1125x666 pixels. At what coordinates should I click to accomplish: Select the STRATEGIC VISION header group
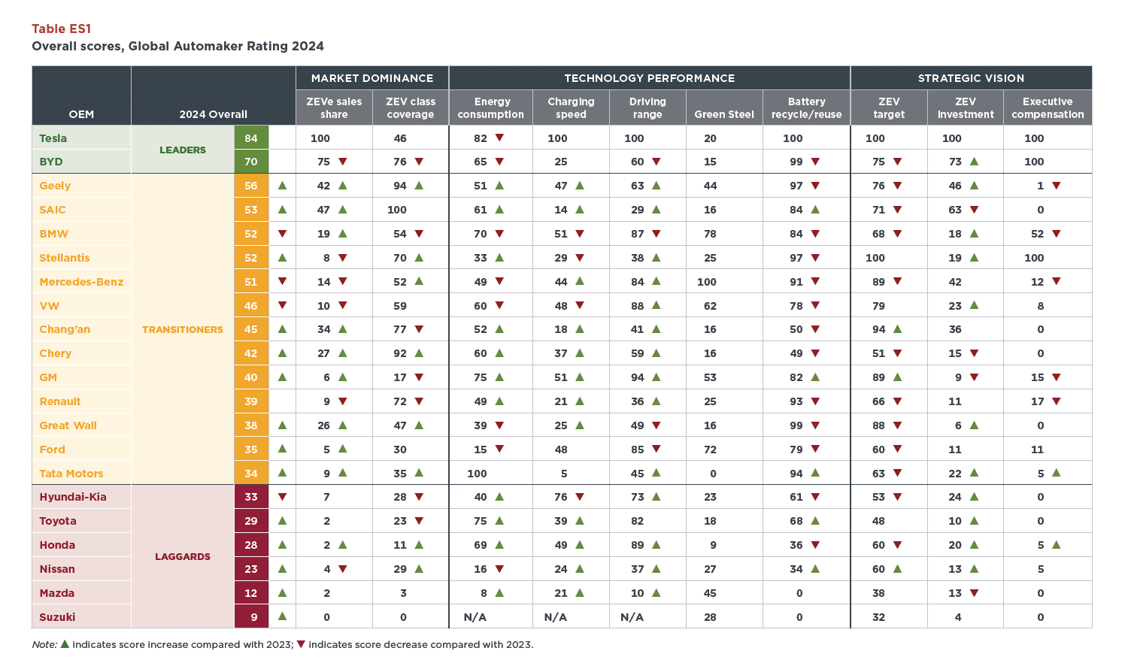click(971, 78)
